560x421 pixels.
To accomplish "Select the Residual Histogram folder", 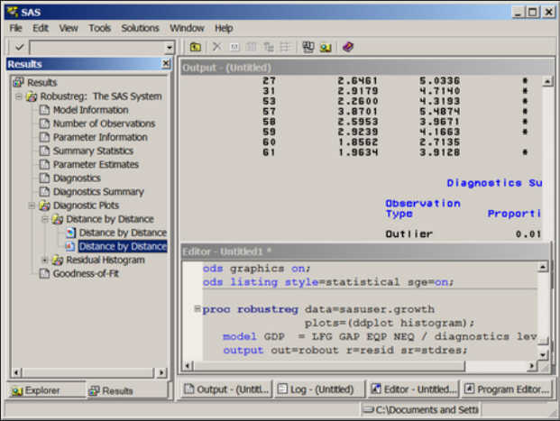I will (x=106, y=260).
